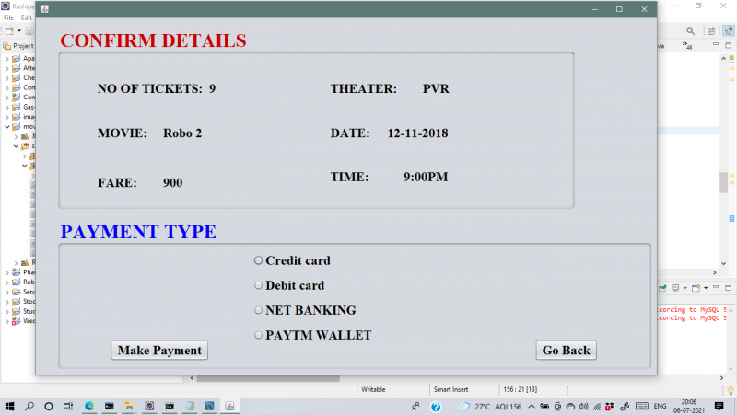Open the Windows Start menu
Viewport: 737px width, 415px height.
(9, 407)
